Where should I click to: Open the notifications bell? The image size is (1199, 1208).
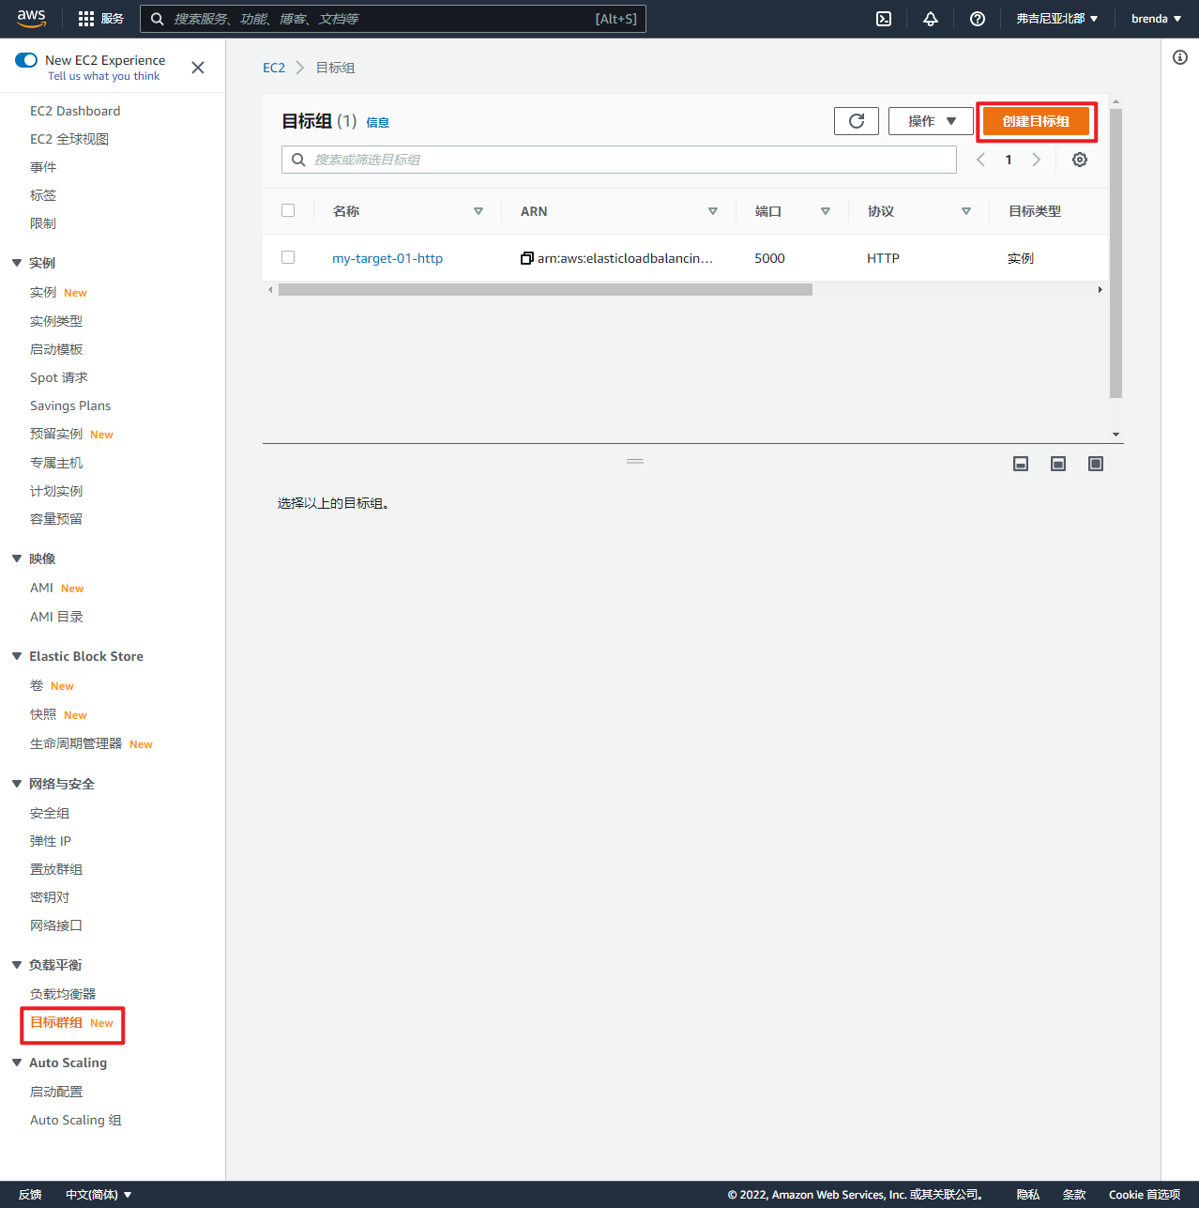931,19
